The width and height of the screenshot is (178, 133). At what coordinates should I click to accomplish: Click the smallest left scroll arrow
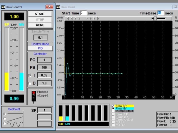79,19
